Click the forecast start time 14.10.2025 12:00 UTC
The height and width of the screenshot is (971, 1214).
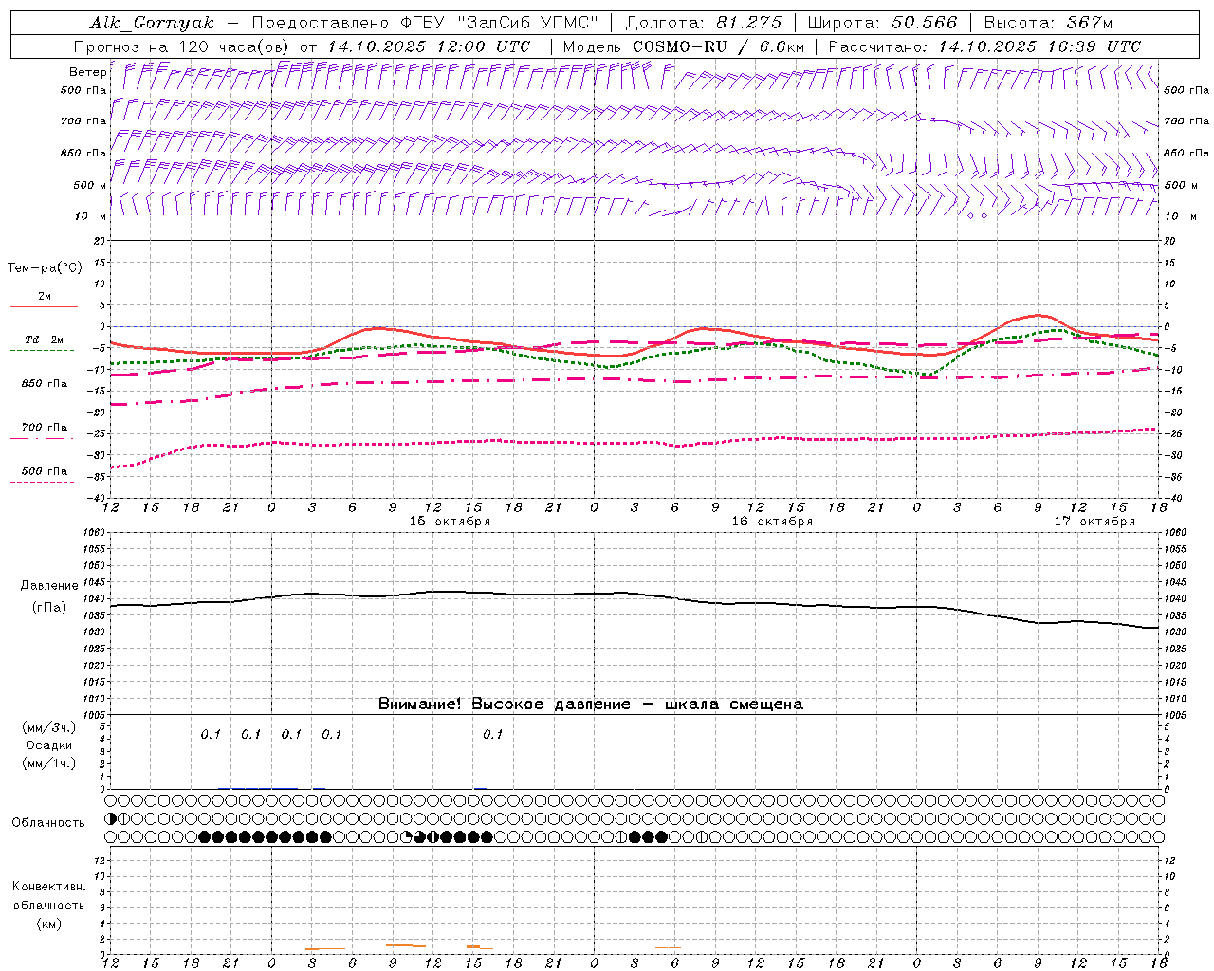(x=428, y=46)
